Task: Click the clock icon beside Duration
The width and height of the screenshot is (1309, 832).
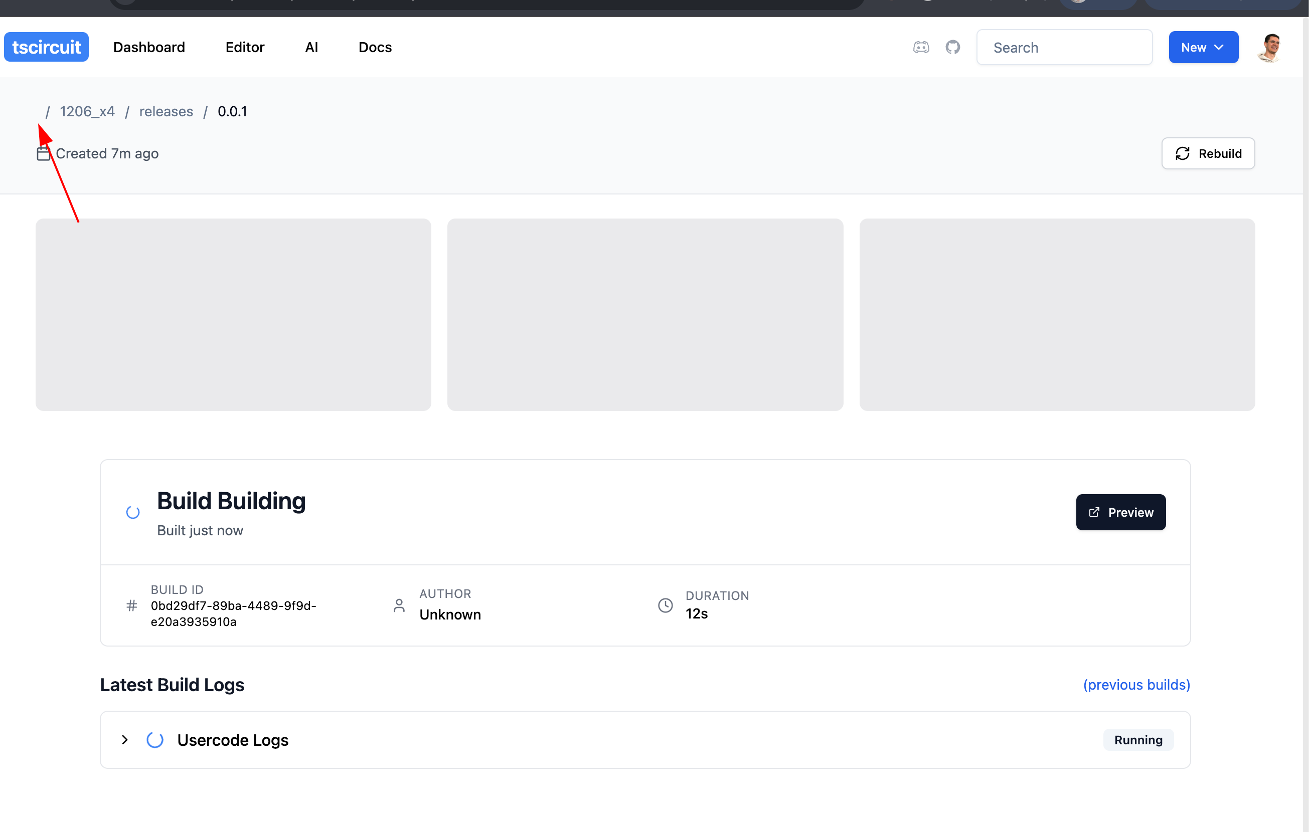Action: (666, 605)
